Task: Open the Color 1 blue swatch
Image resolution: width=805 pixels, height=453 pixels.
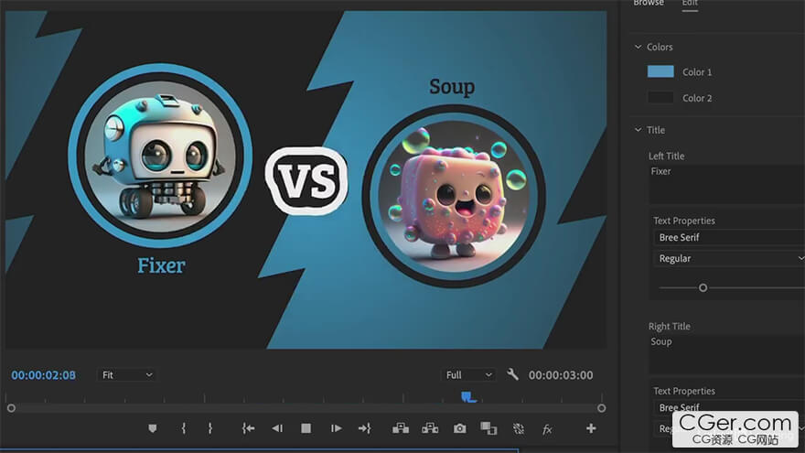Action: pos(660,71)
